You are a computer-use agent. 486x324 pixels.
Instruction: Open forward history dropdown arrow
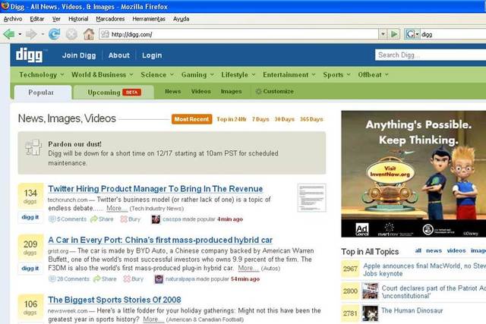43,33
